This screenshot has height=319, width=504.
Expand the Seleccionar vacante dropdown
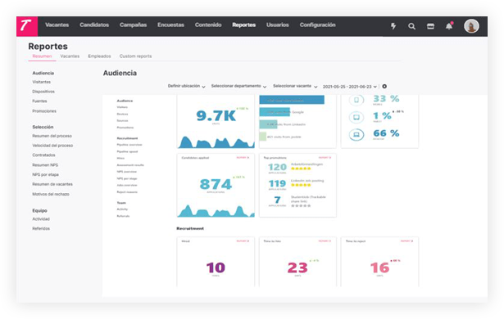pyautogui.click(x=295, y=87)
